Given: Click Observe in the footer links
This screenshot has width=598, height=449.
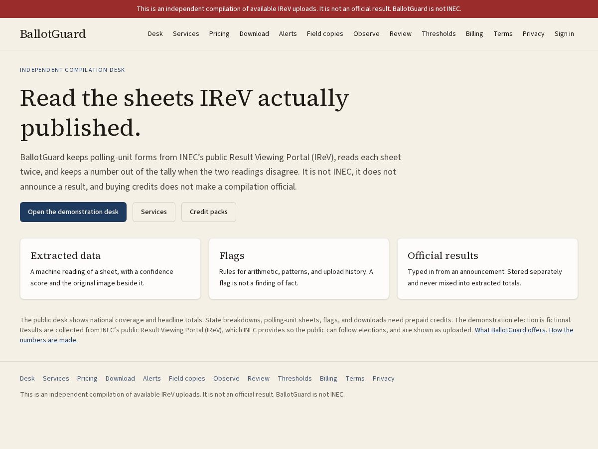Looking at the screenshot, I should (226, 378).
